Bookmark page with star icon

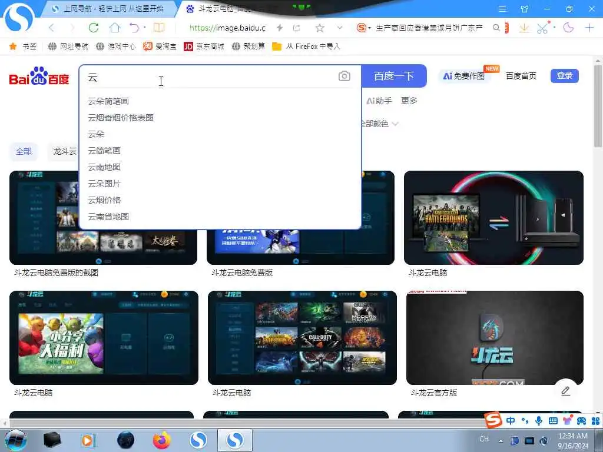(320, 28)
